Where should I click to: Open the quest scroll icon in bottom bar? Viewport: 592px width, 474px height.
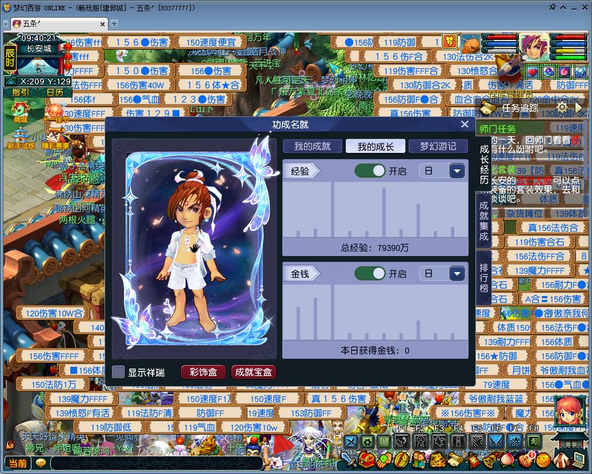tap(455, 460)
